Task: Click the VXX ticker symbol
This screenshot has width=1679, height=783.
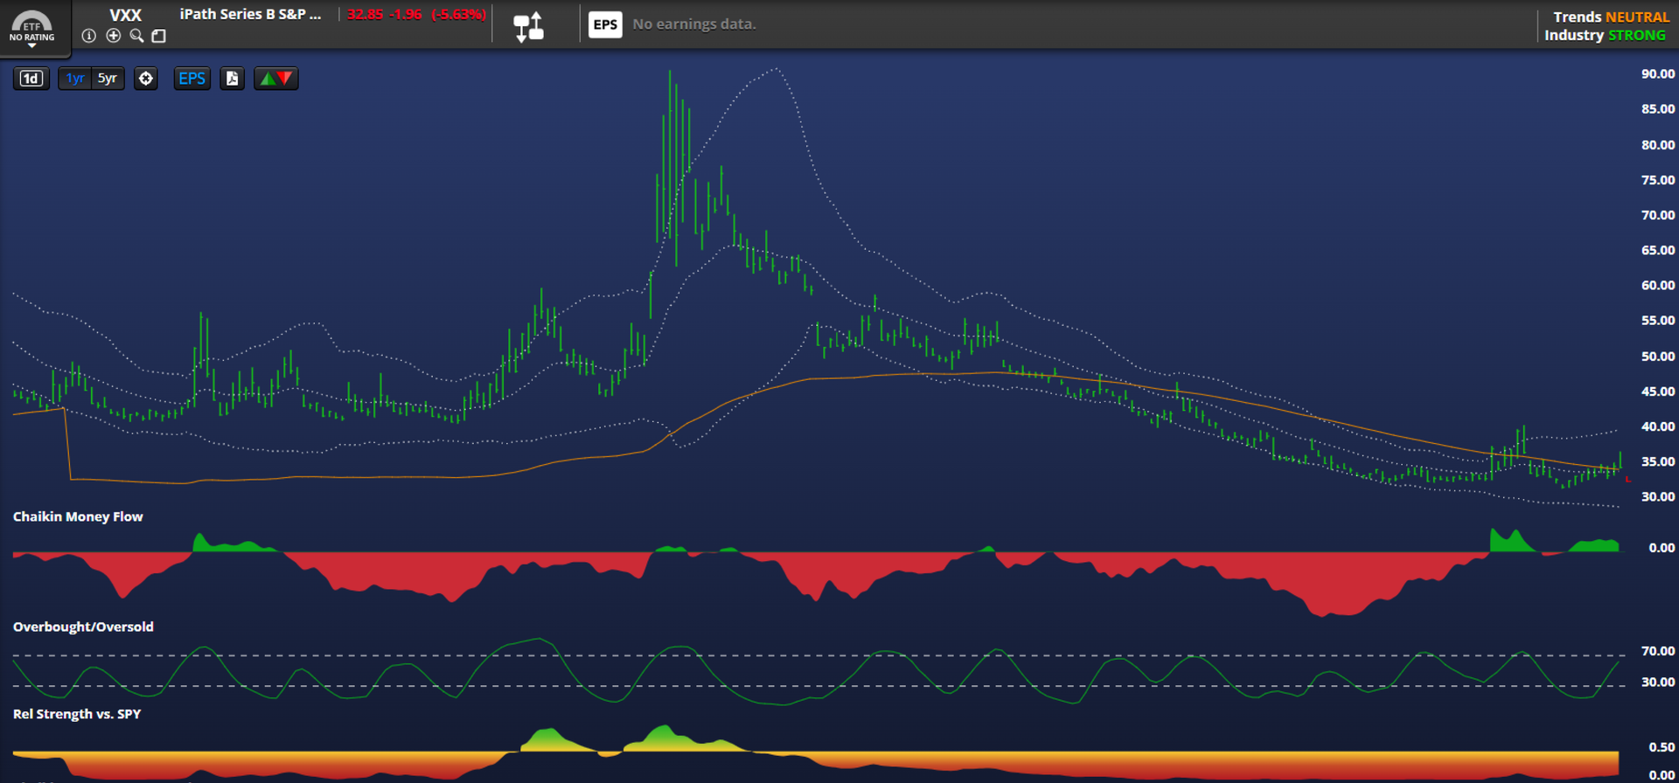Action: tap(125, 15)
